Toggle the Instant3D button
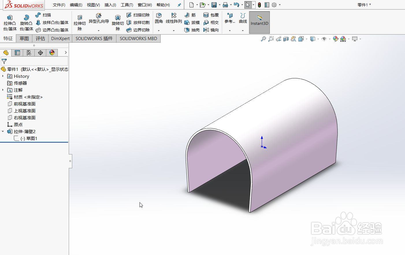The height and width of the screenshot is (255, 405). click(x=259, y=22)
